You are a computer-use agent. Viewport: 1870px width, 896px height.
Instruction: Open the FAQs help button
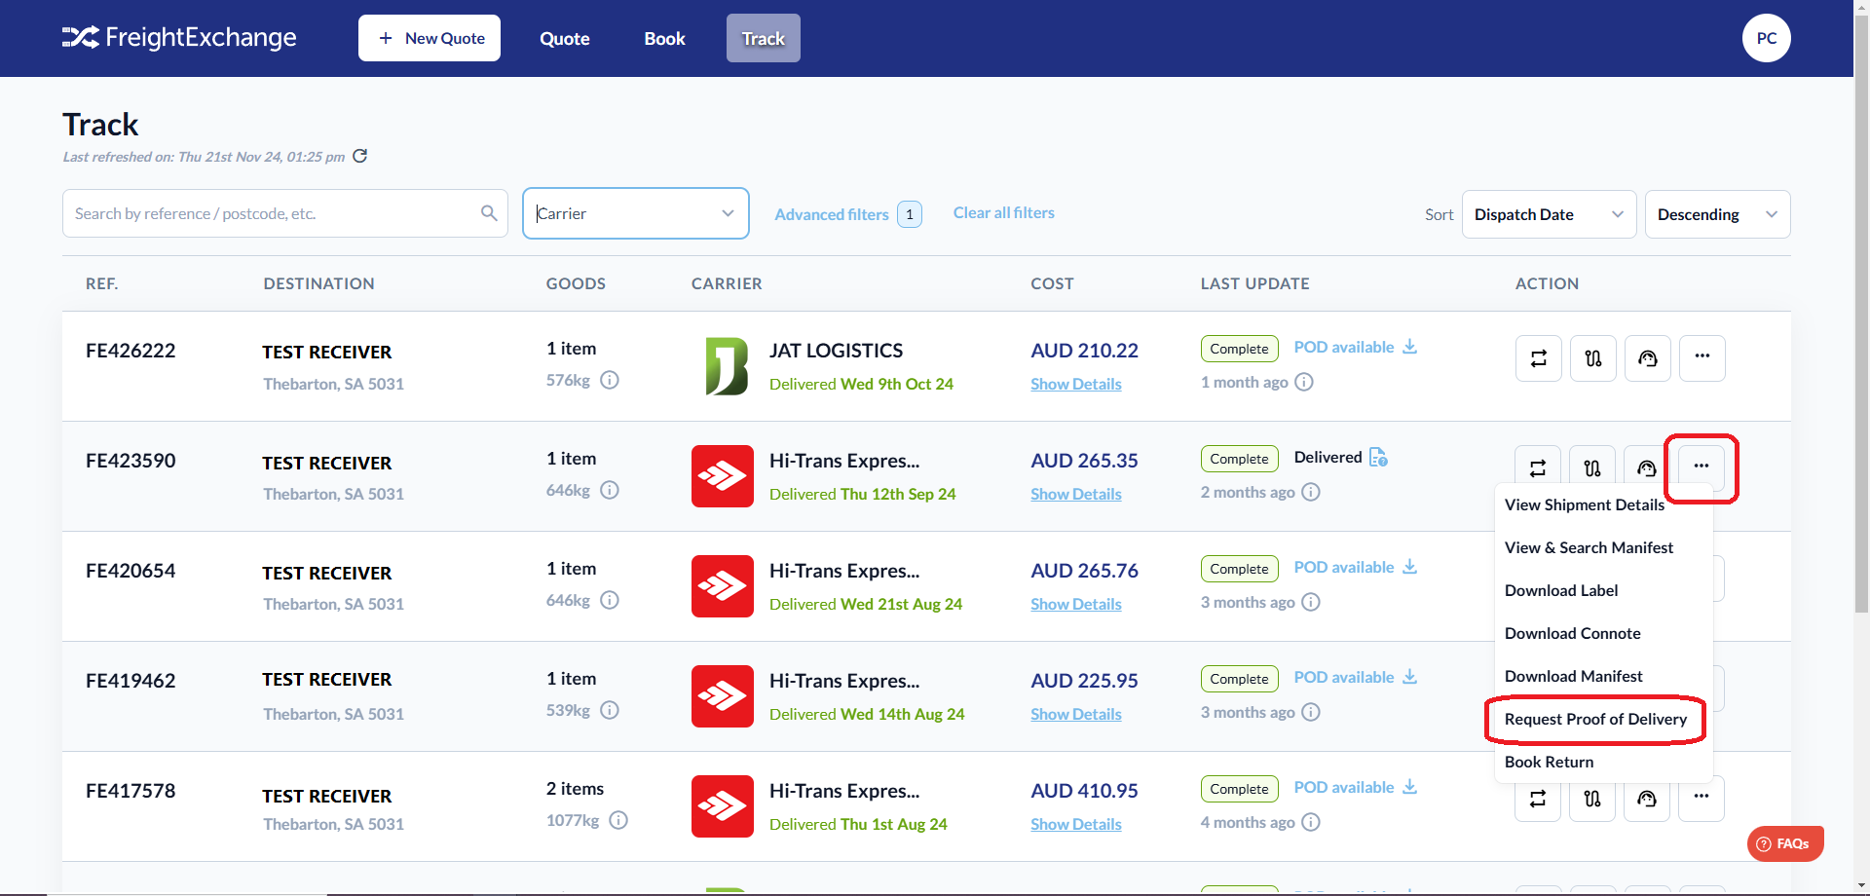[1784, 843]
